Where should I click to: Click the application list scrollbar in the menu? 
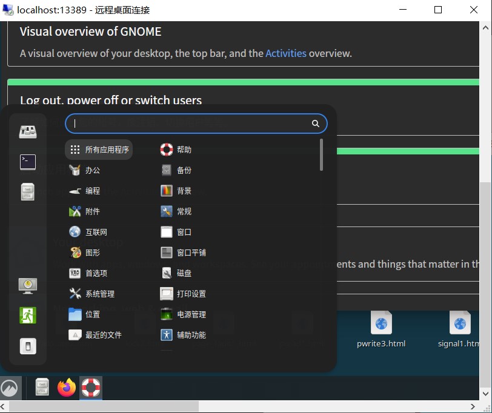[321, 155]
